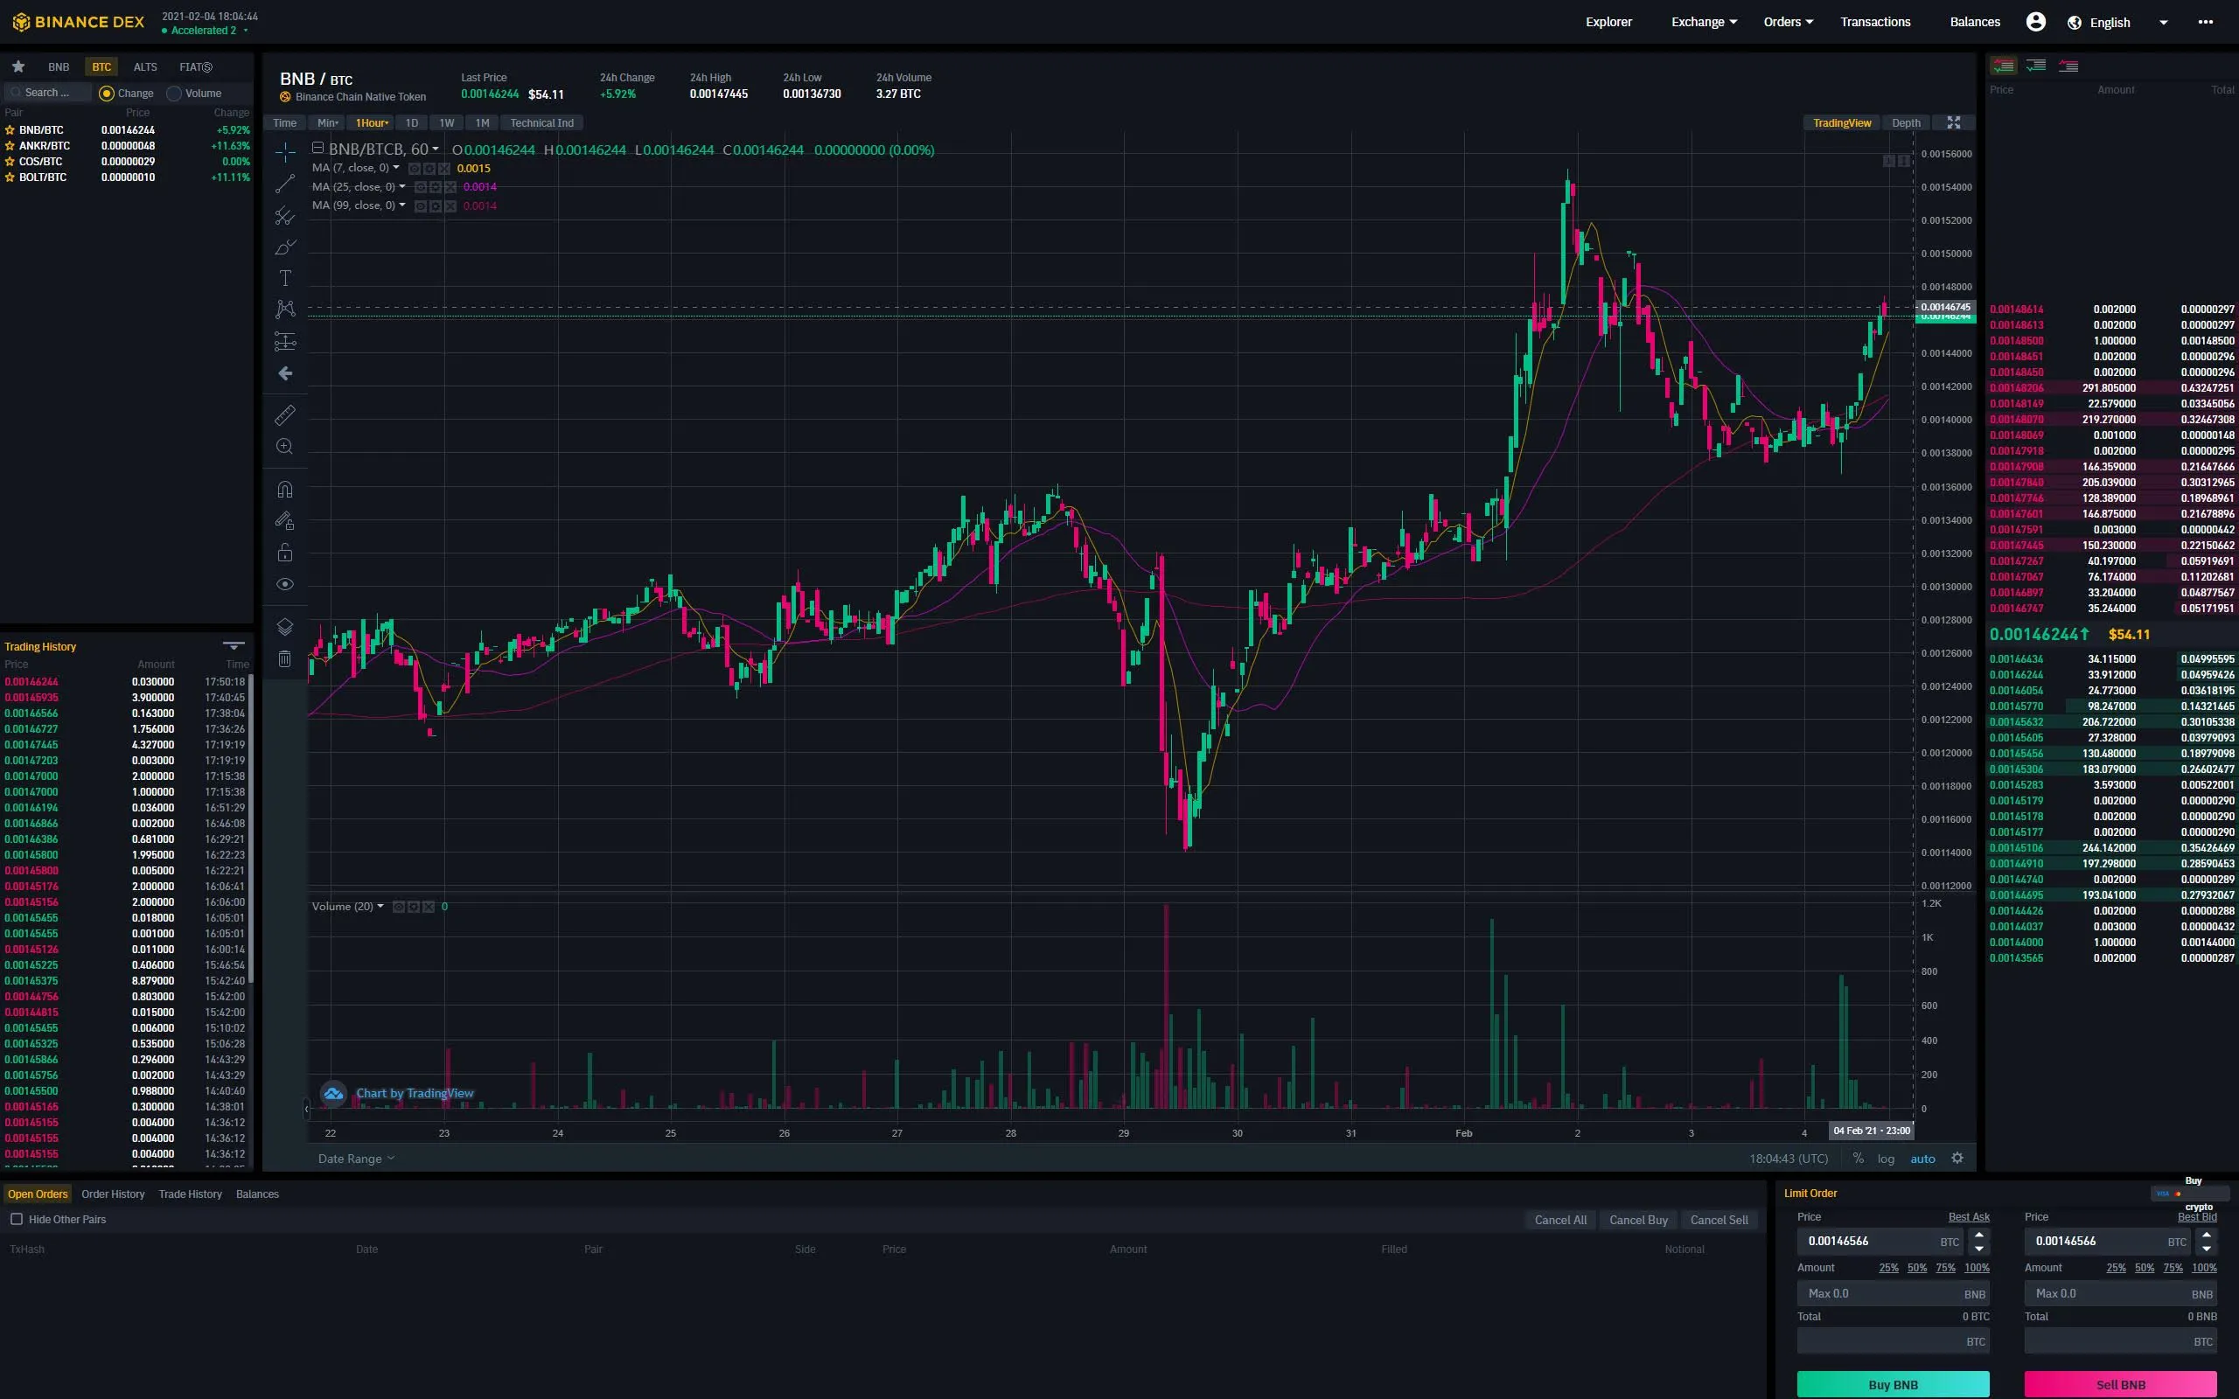2239x1399 pixels.
Task: Click the lock/unlock tool icon
Action: click(x=285, y=553)
